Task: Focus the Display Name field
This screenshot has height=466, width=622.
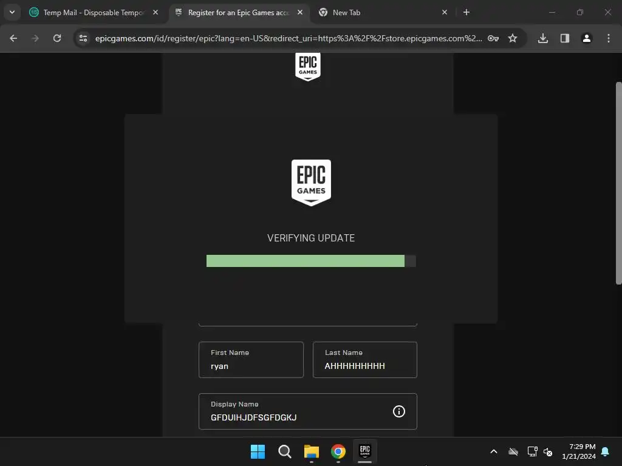Action: point(308,411)
